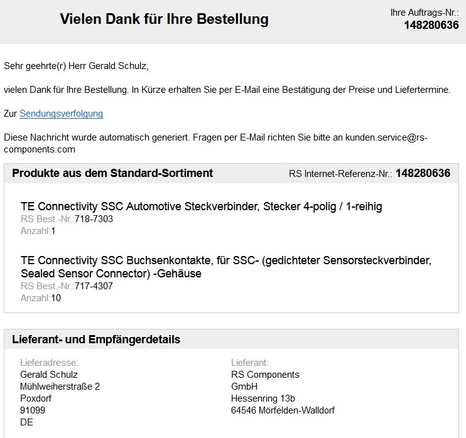This screenshot has height=438, width=466.
Task: Open the Sendungsverfolgung tracking link
Action: (x=61, y=114)
